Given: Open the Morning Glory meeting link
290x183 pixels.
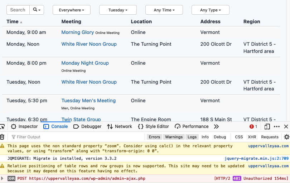Looking at the screenshot, I should (77, 32).
